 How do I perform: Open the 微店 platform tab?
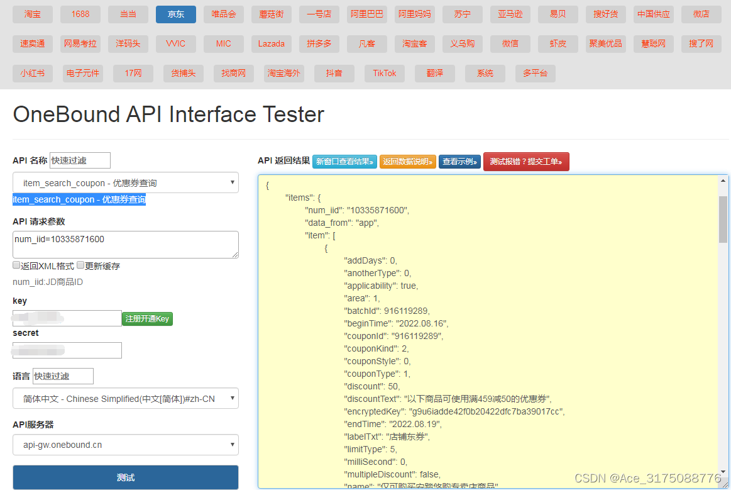[x=701, y=14]
